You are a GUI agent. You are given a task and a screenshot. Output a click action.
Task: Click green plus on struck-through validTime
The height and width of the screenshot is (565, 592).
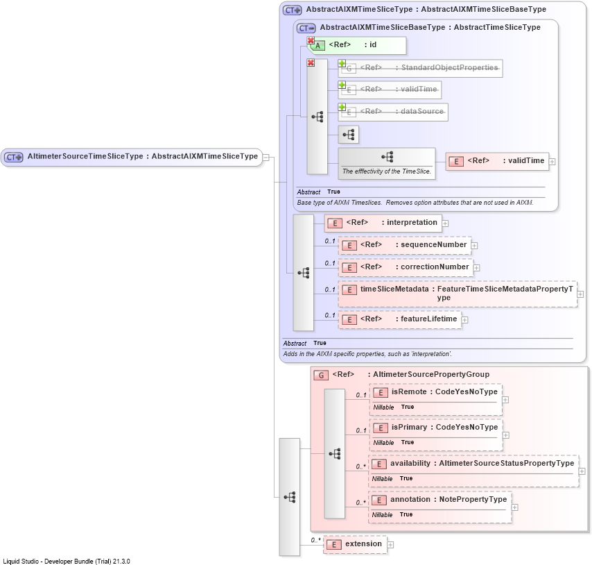pyautogui.click(x=342, y=85)
